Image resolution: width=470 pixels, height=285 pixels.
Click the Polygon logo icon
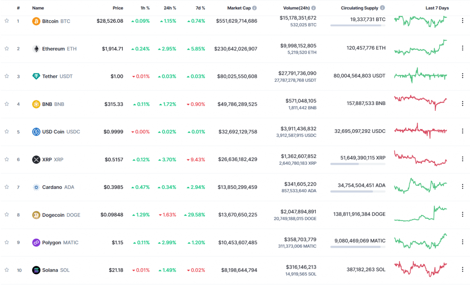[36, 243]
